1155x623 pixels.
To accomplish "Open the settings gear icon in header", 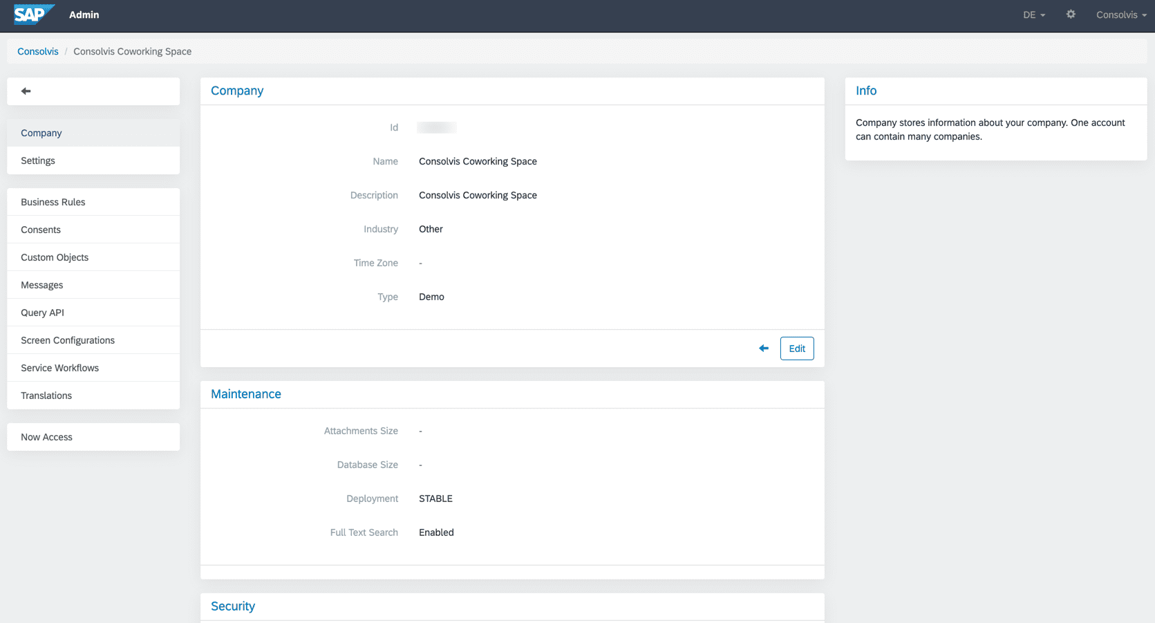I will pos(1071,15).
